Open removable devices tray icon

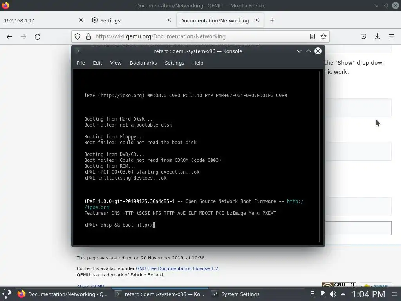[312, 294]
